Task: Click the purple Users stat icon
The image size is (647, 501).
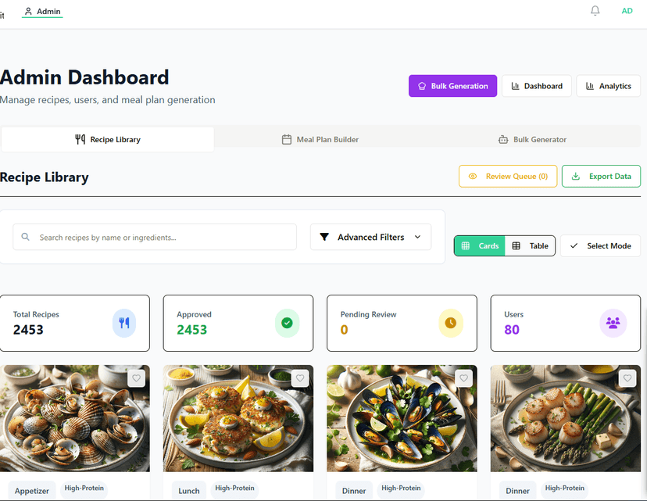Action: coord(614,322)
